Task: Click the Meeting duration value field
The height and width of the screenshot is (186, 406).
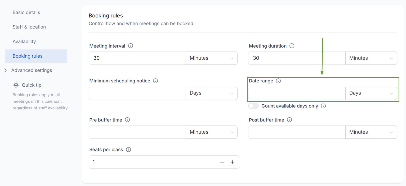Action: point(297,58)
